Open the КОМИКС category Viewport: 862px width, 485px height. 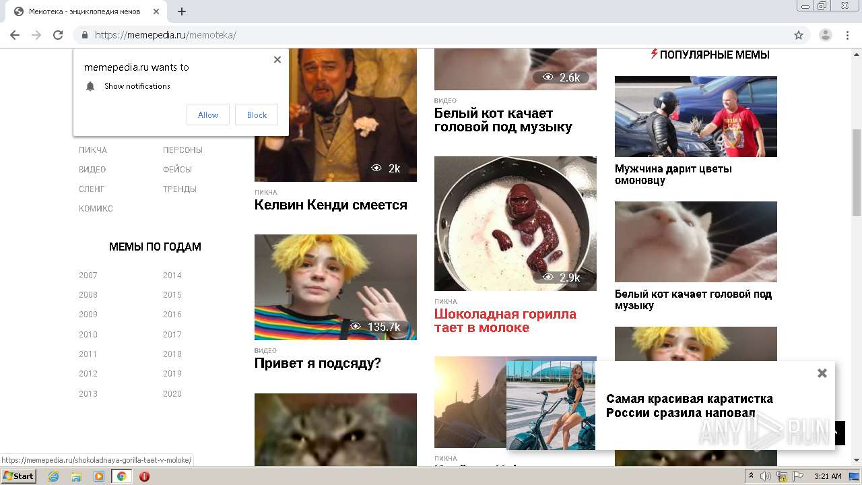tap(96, 209)
